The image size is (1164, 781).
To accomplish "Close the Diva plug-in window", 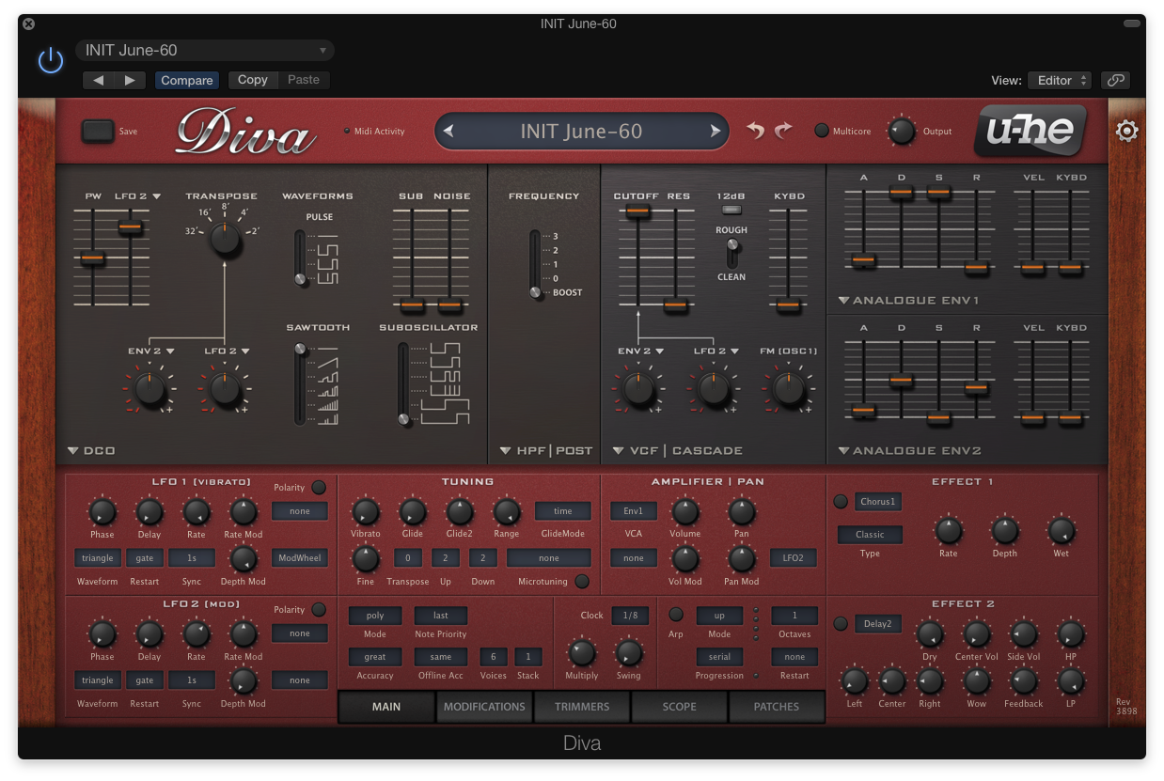I will tap(28, 23).
